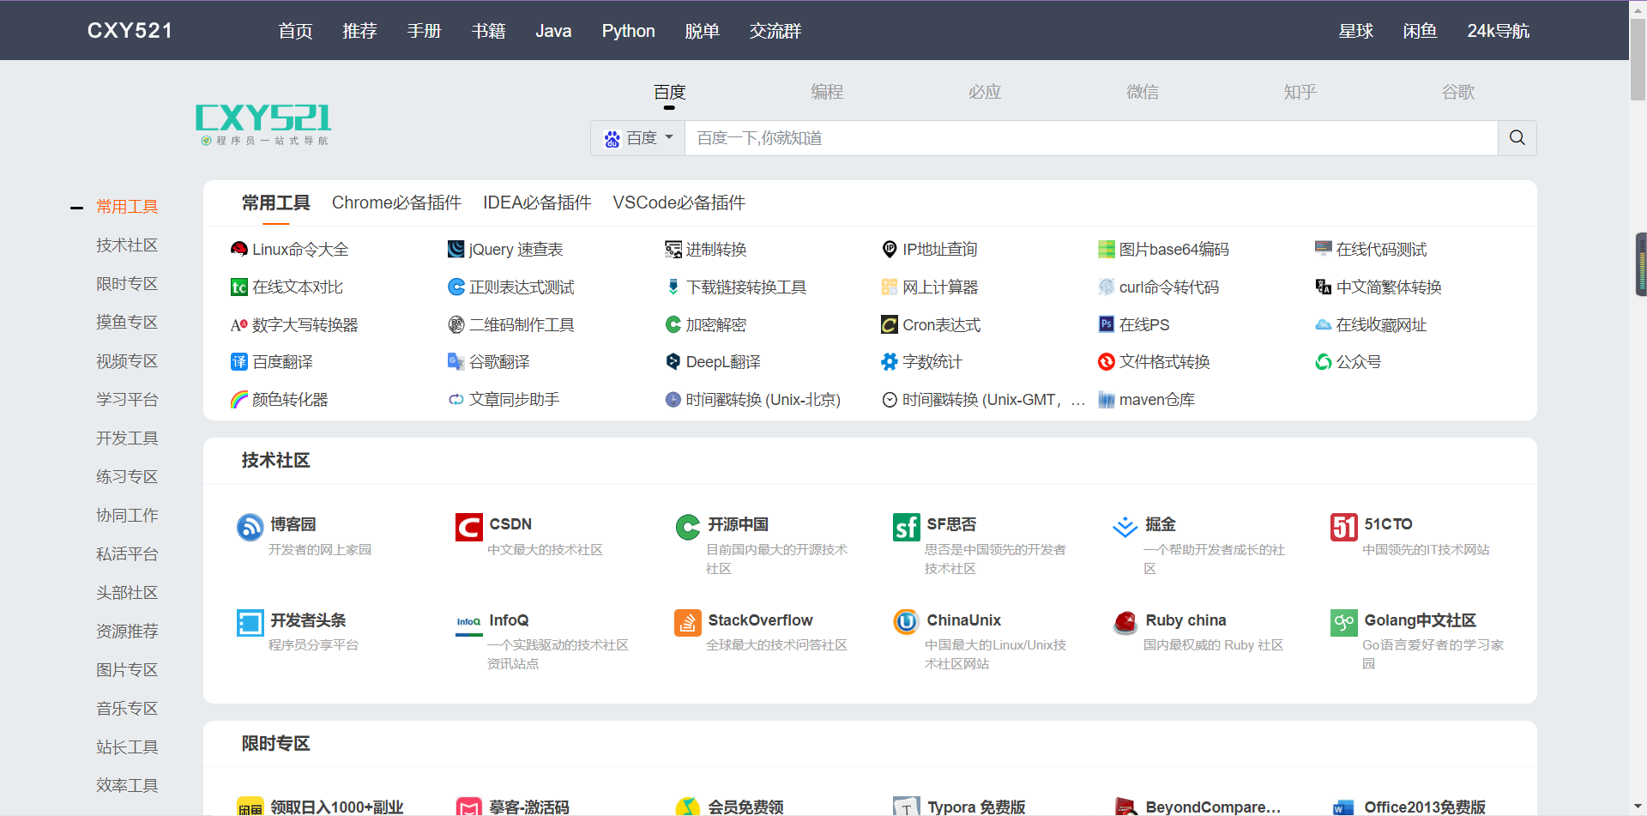The image size is (1647, 816).
Task: Go to 24k导航 in navbar
Action: point(1498,31)
